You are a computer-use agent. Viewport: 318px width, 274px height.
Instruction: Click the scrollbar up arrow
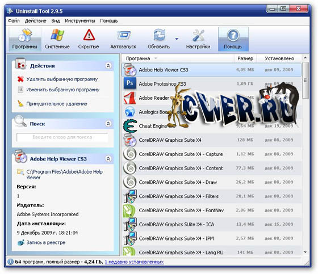point(306,58)
